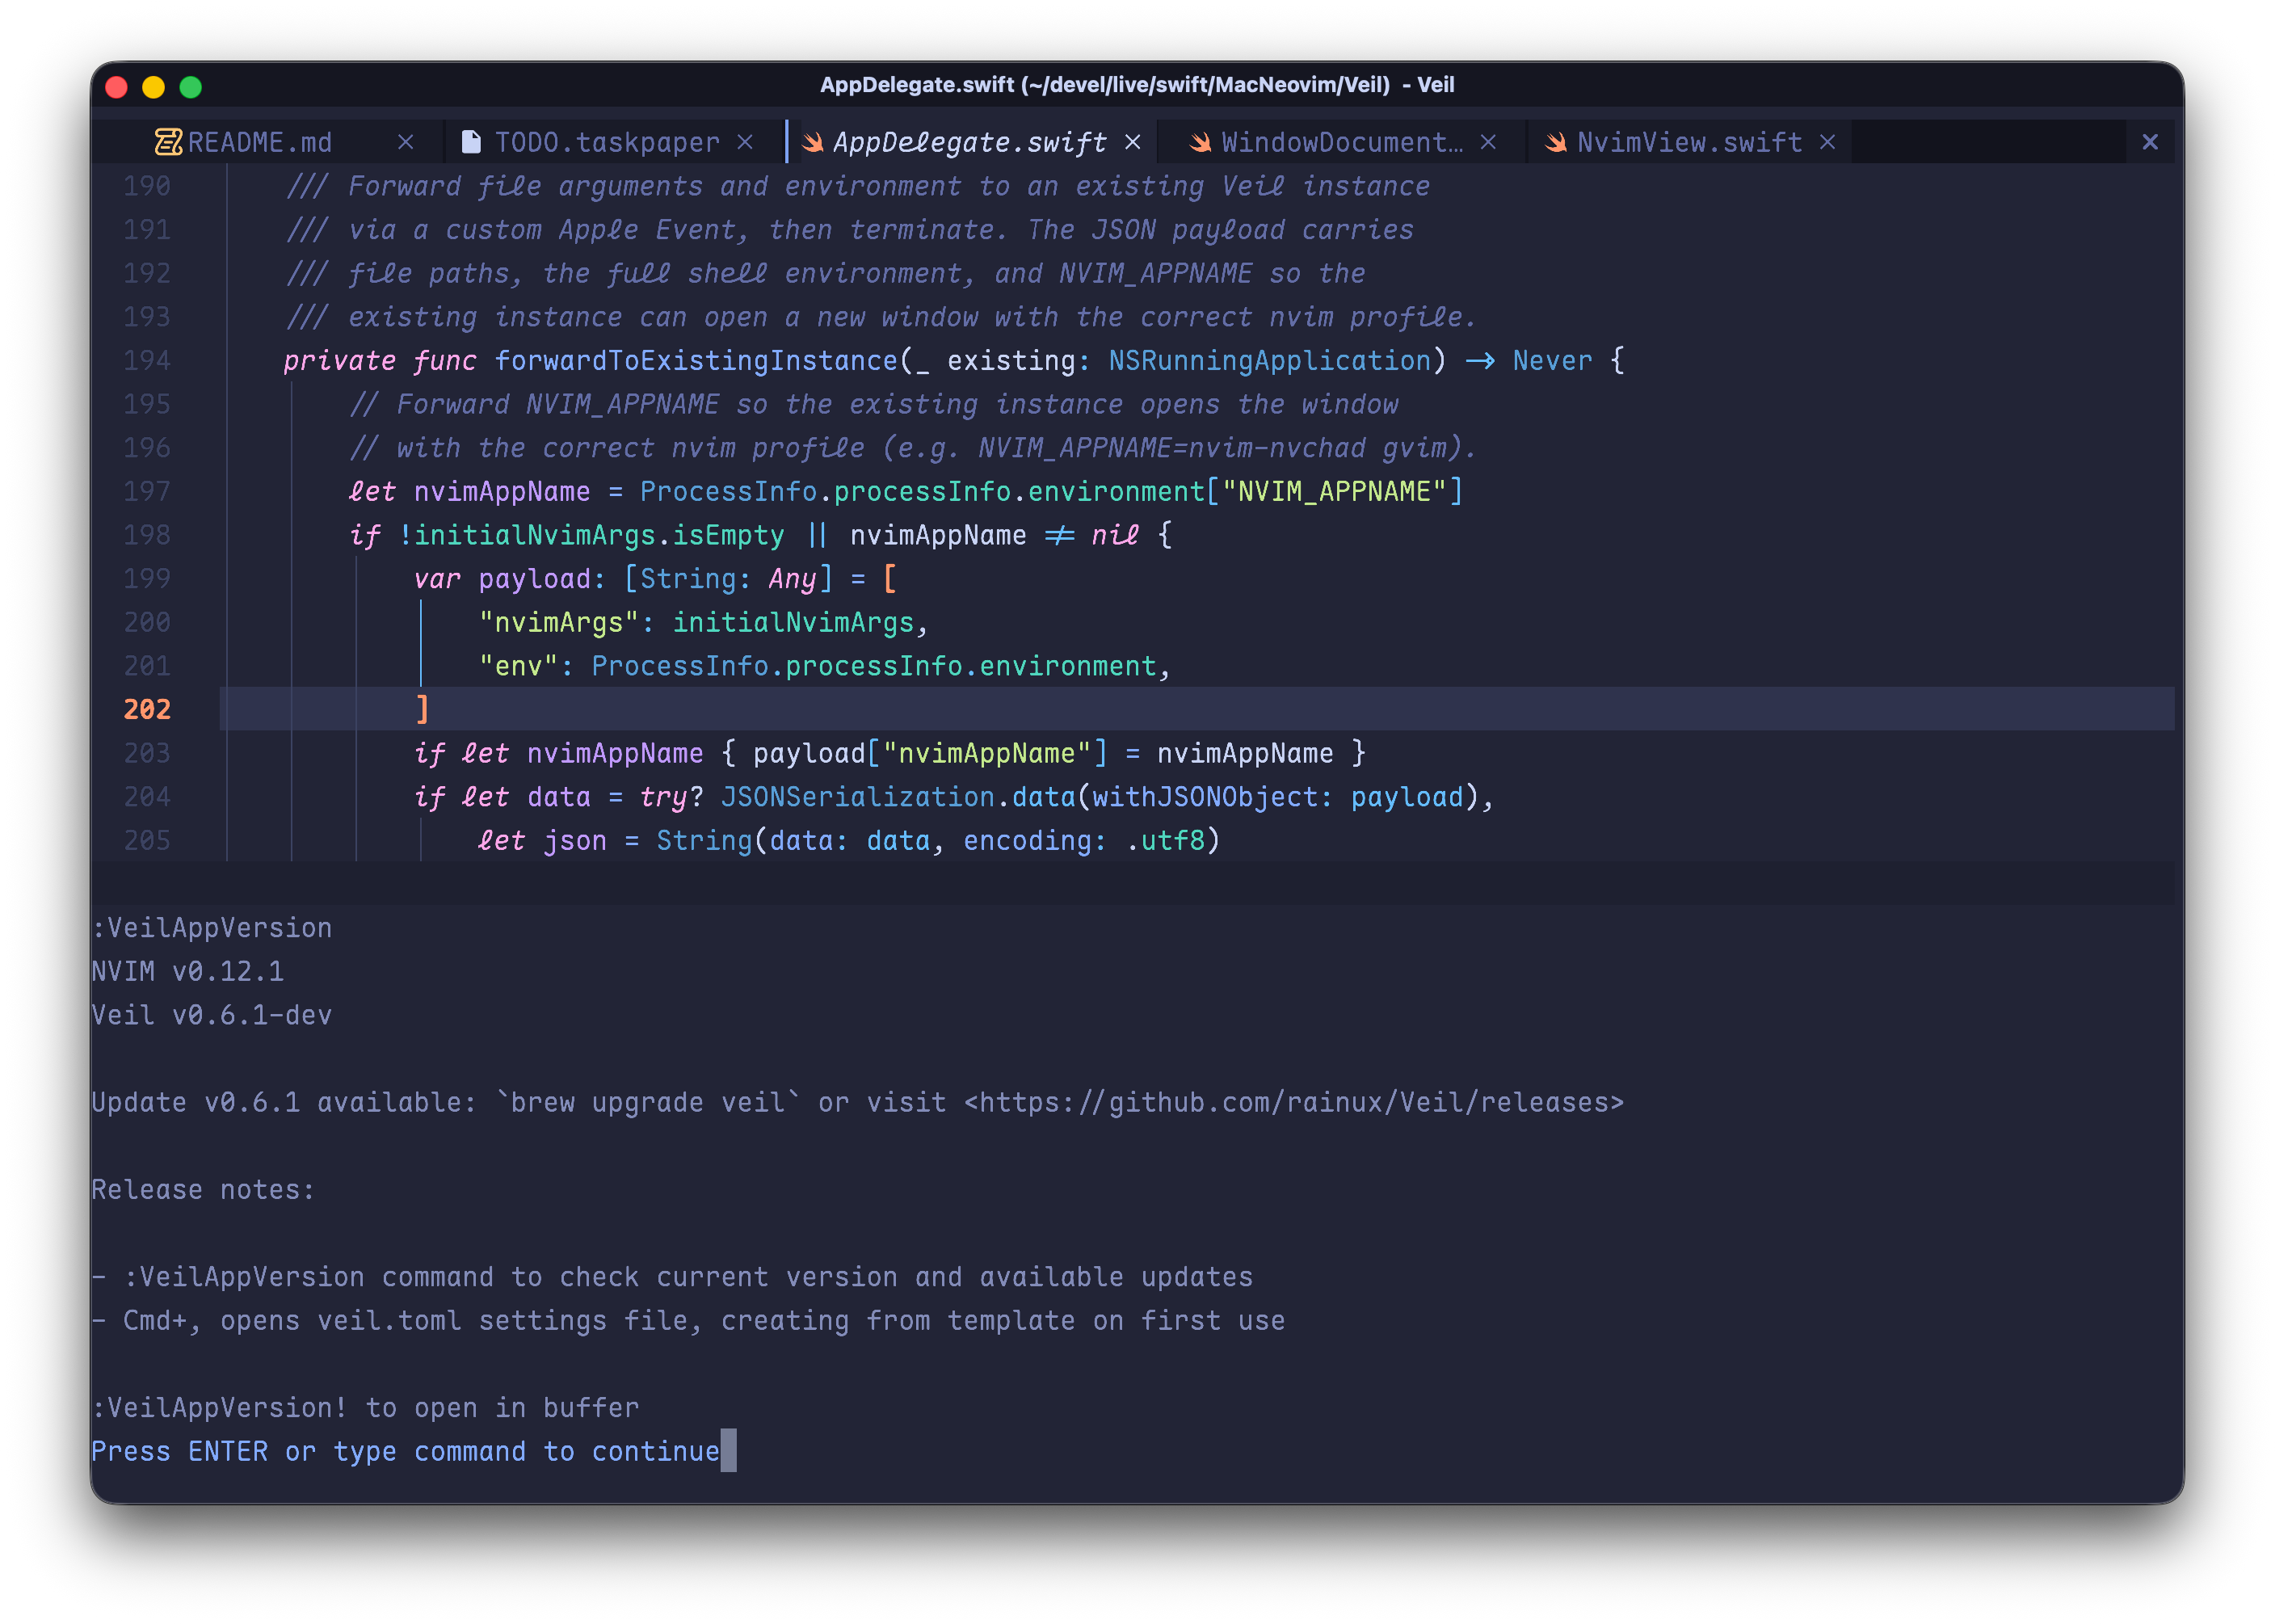Click the NSRunningApplication type
The image size is (2275, 1624).
tap(1269, 360)
